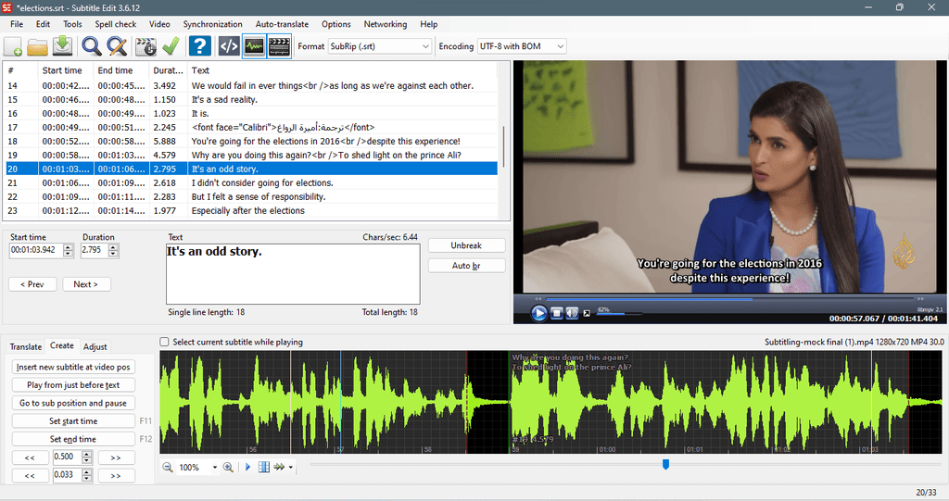Go to previous subtitle with Prev button
The width and height of the screenshot is (949, 501).
[32, 284]
